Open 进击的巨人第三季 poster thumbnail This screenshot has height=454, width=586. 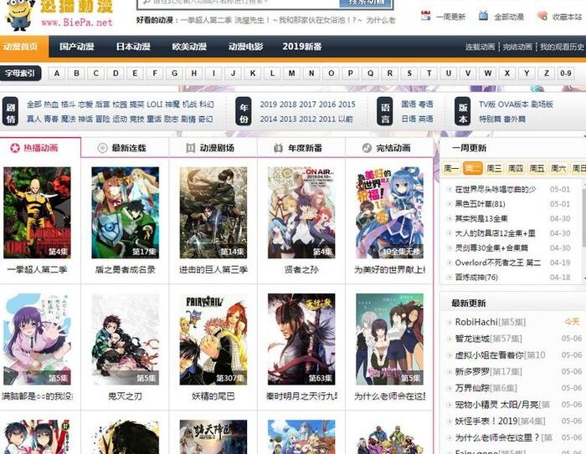[x=213, y=213]
